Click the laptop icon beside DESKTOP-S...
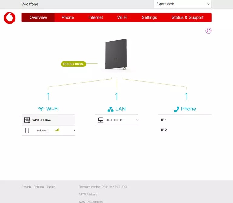 [100, 120]
